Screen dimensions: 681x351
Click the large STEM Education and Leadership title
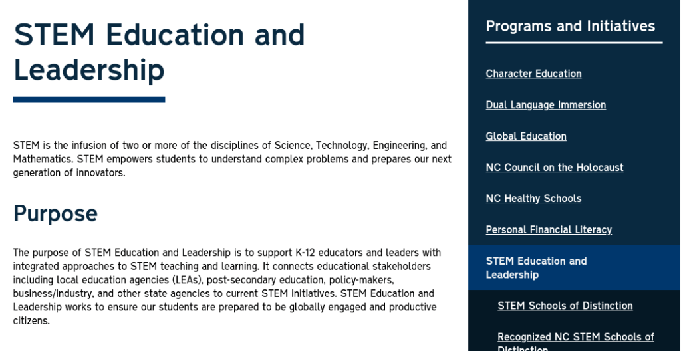(x=159, y=52)
